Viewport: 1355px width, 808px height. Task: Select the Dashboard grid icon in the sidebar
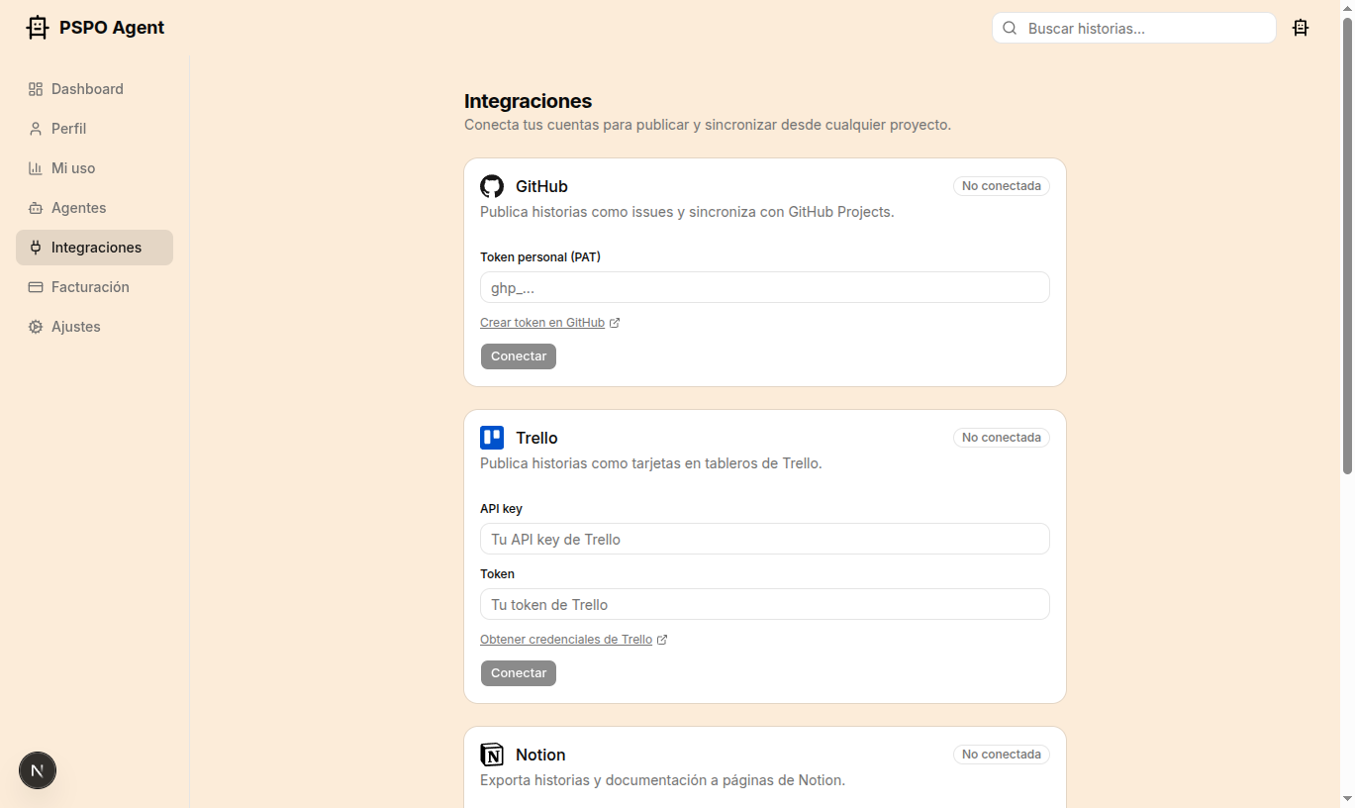point(34,88)
